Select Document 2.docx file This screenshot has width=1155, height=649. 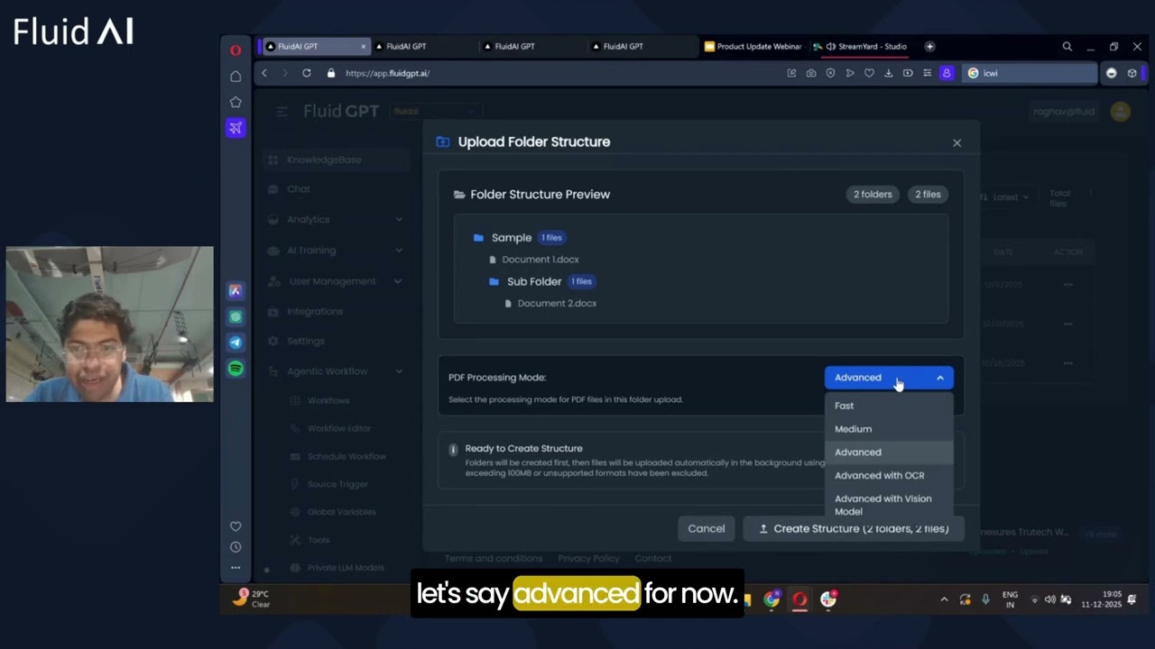557,303
